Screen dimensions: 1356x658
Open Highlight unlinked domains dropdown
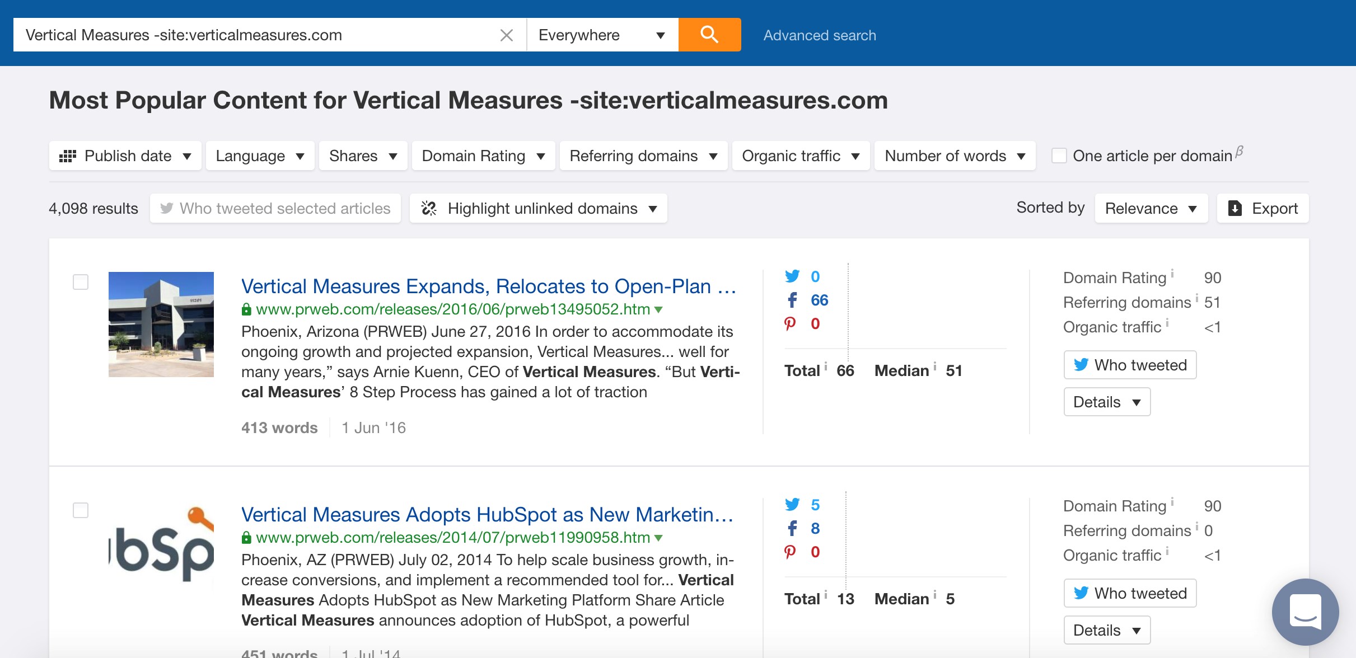[x=539, y=208]
